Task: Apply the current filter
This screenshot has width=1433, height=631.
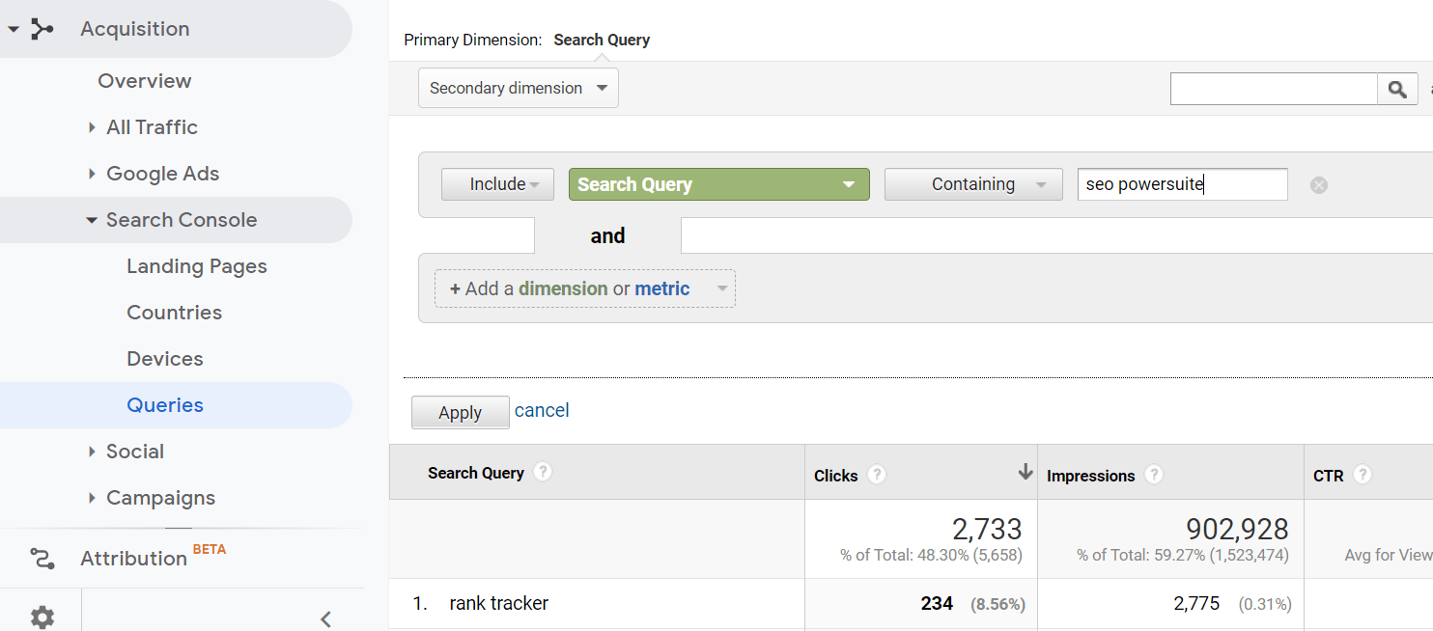Action: tap(460, 412)
